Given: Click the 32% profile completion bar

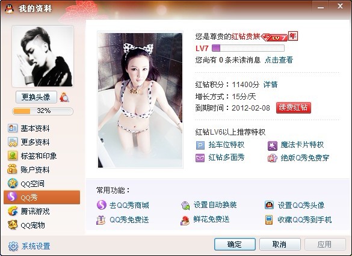Looking at the screenshot, I should point(43,111).
